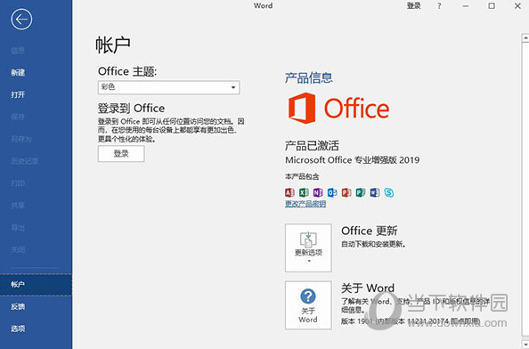Maximize the Word window
Viewport: 529px width, 349px height.
[492, 6]
